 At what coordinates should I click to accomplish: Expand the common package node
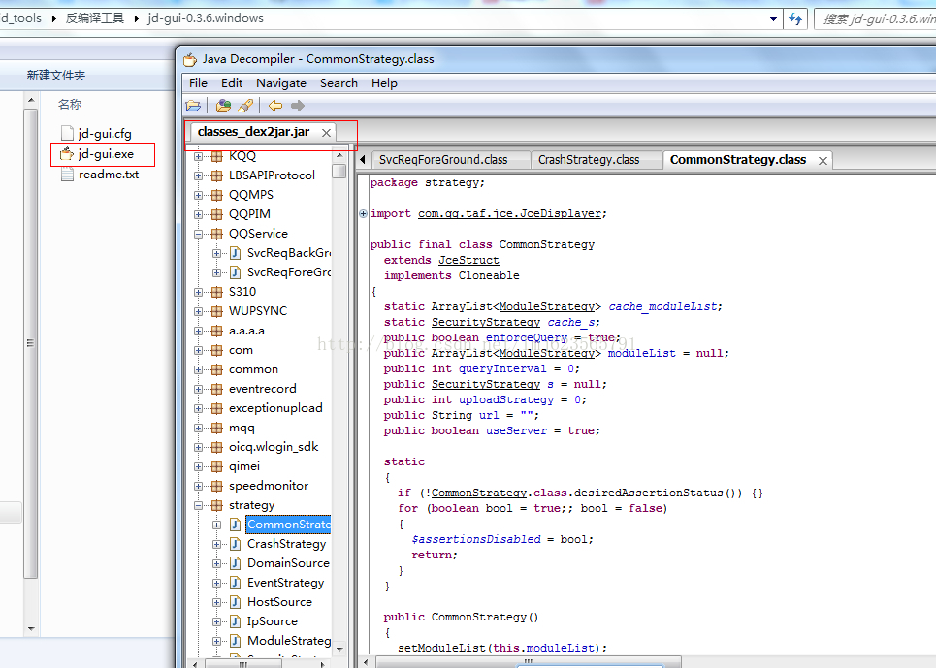[198, 369]
